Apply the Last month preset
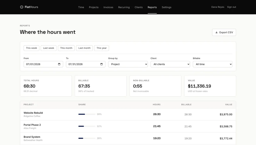The width and height of the screenshot is (256, 145). click(84, 48)
